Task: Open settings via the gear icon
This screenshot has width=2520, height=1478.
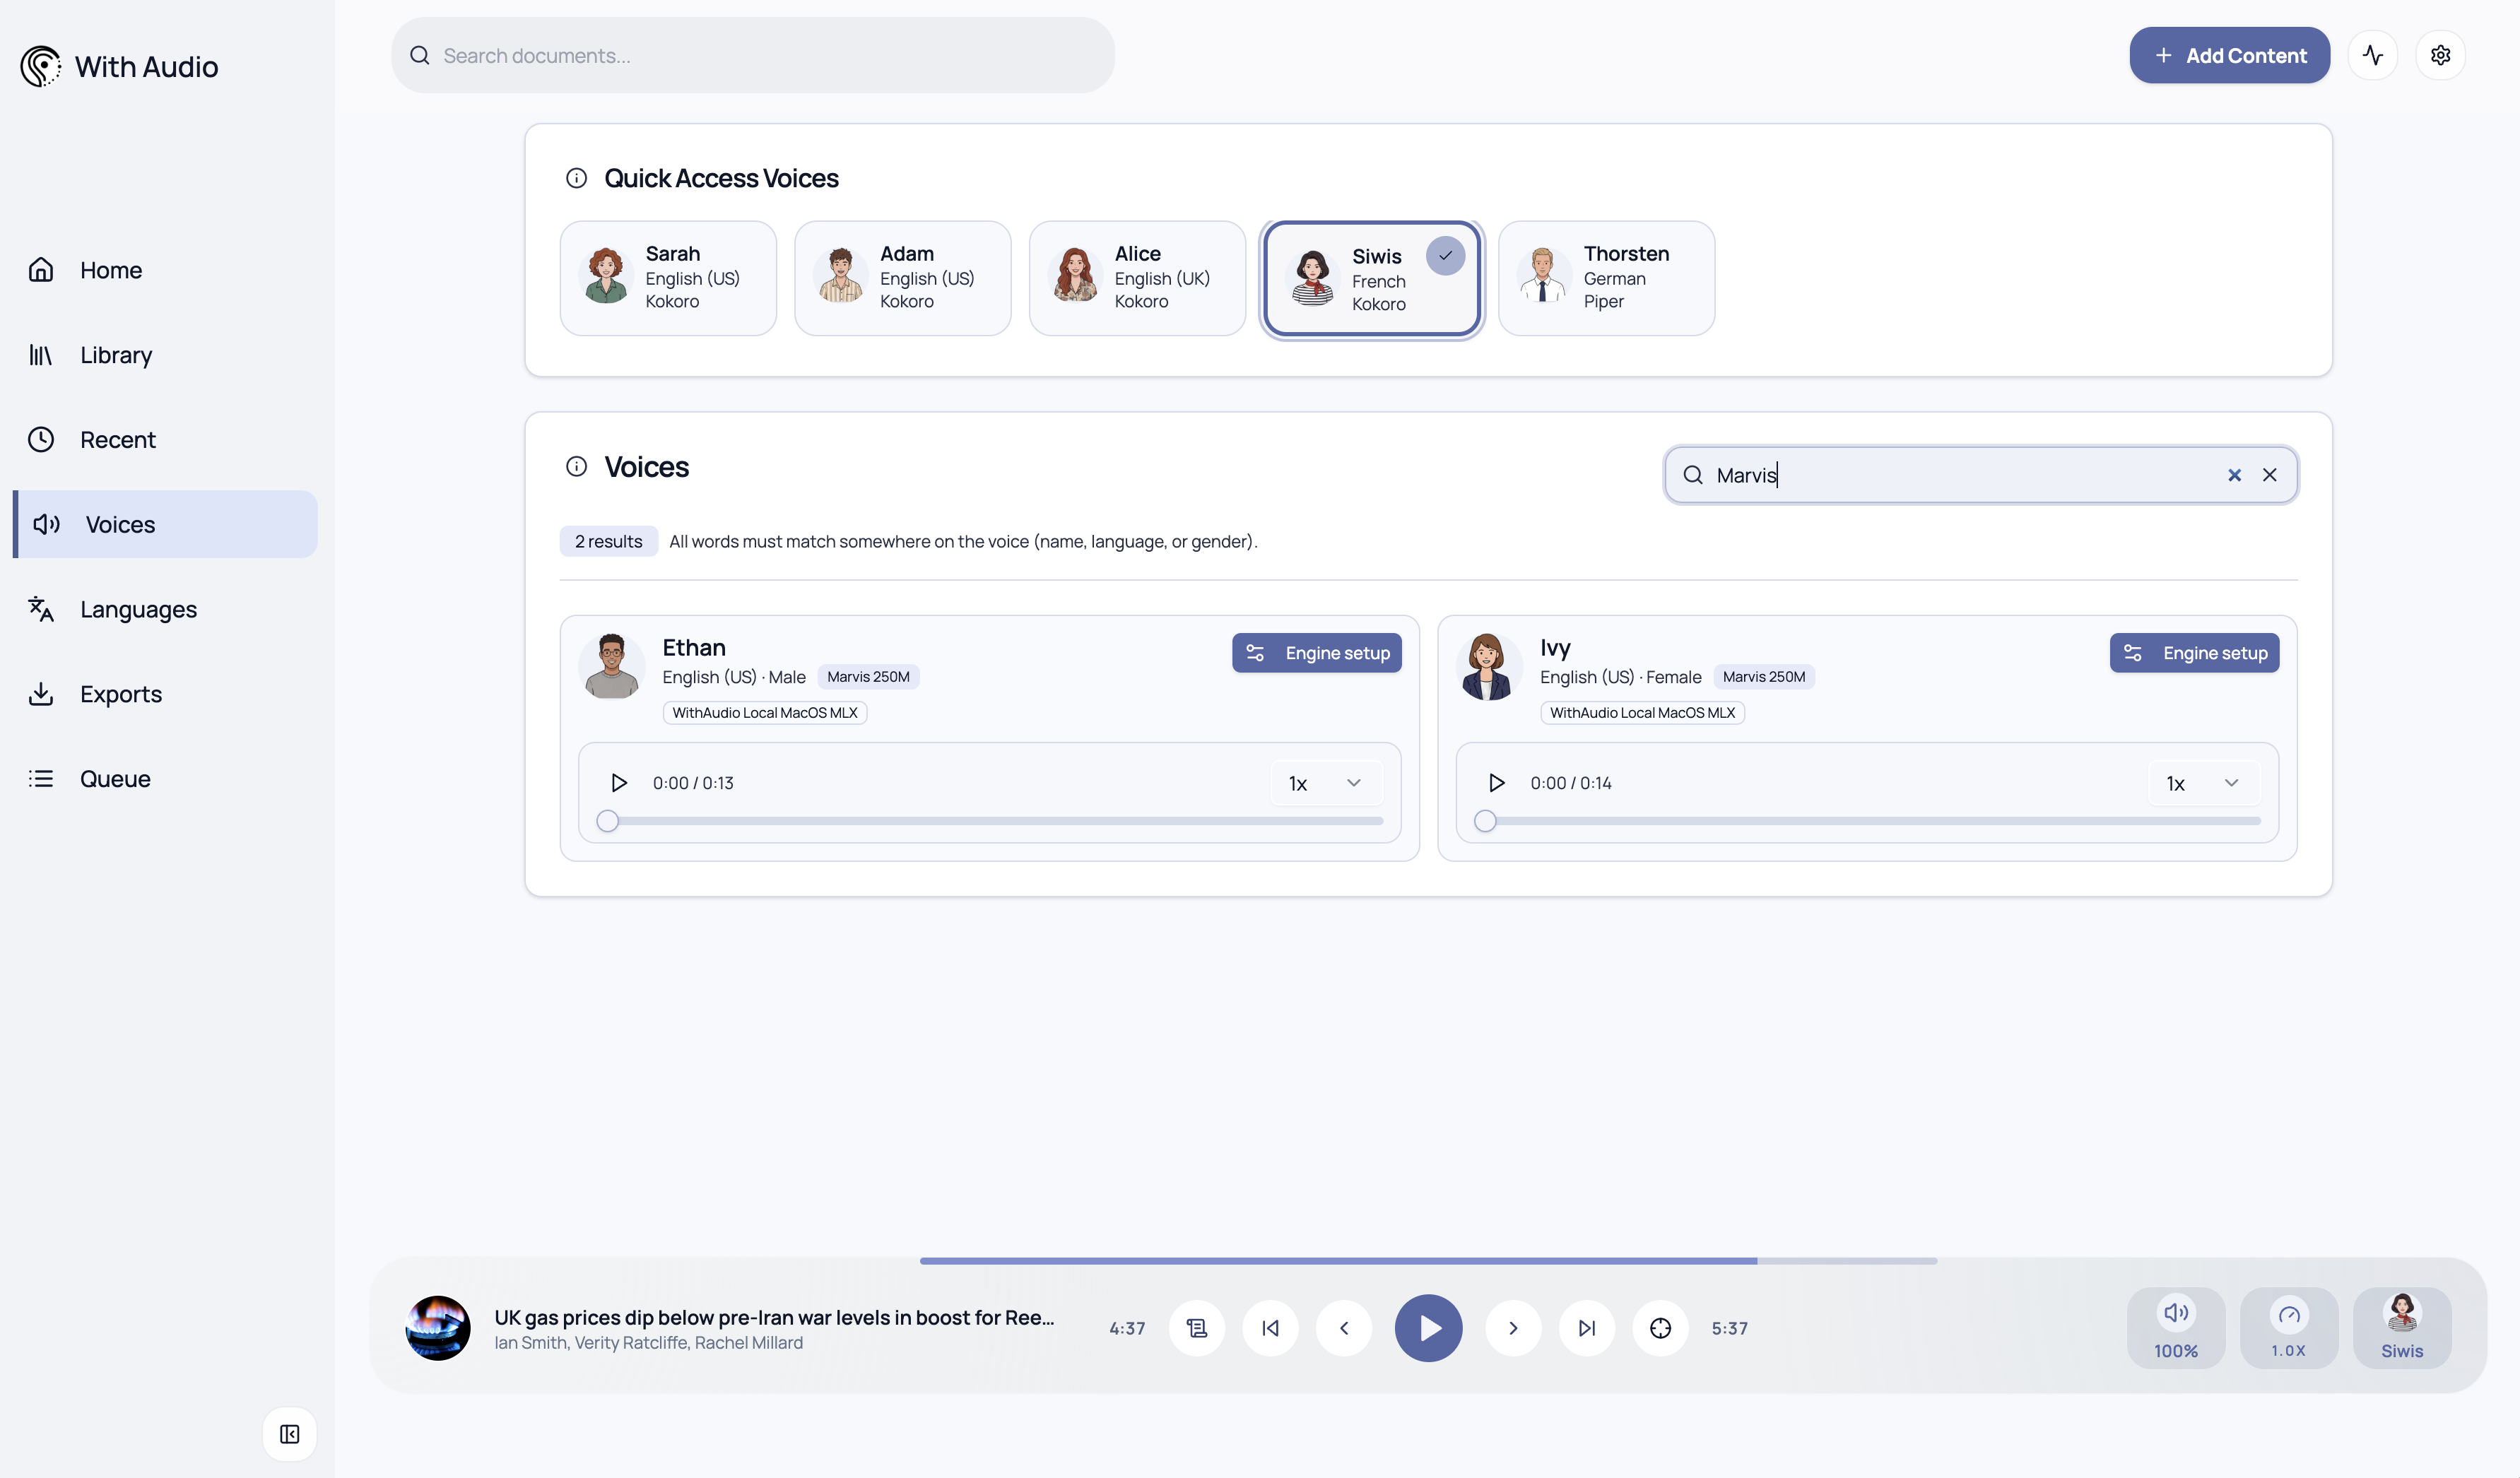Action: point(2440,55)
